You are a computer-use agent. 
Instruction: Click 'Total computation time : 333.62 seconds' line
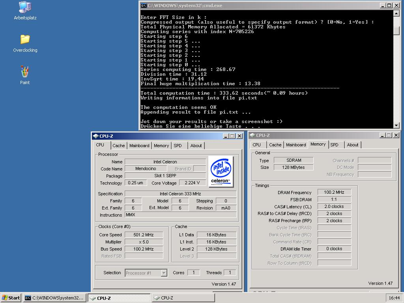[x=224, y=93]
